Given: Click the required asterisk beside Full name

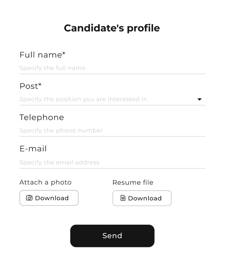Looking at the screenshot, I should (64, 53).
